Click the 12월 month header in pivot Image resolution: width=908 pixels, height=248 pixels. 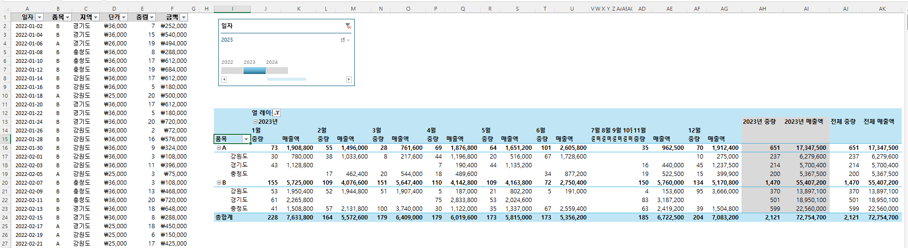(x=695, y=131)
